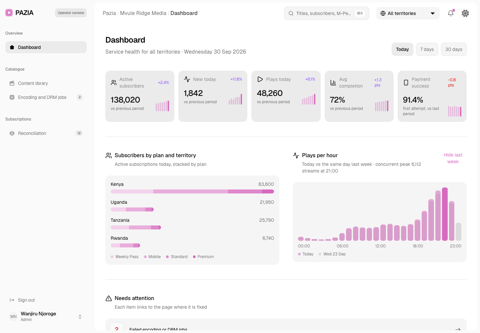Switch range to 7 days
The image size is (480, 333).
tap(427, 49)
